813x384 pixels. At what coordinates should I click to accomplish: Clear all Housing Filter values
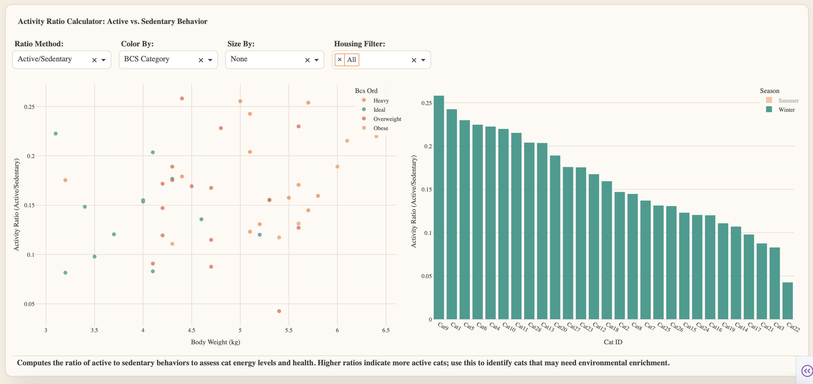(x=414, y=60)
